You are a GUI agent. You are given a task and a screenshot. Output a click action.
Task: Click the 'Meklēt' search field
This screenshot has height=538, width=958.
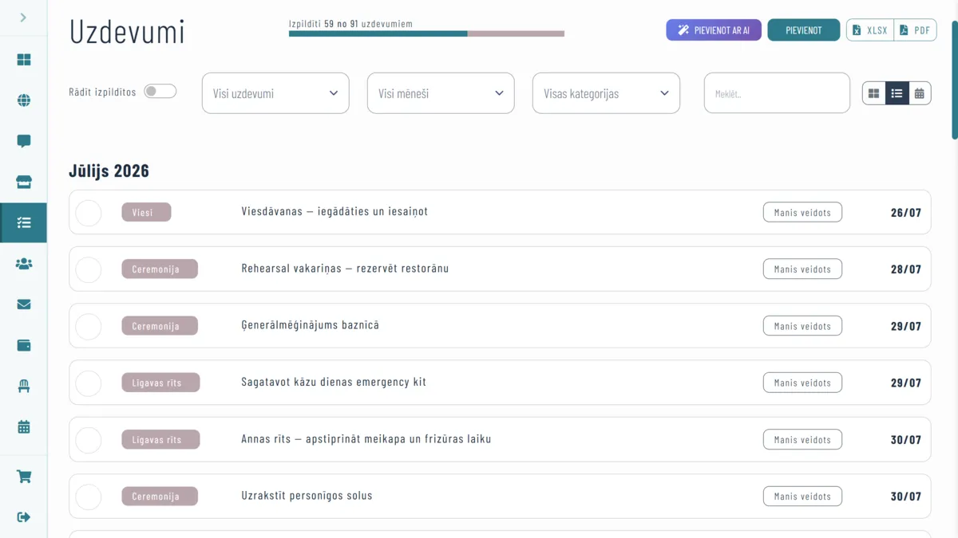click(777, 93)
